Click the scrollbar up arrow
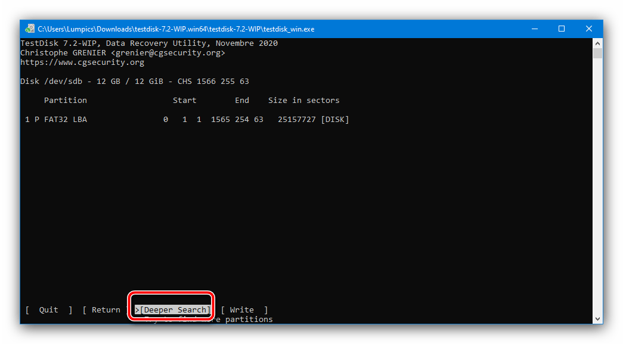Image resolution: width=623 pixels, height=344 pixels. [597, 43]
